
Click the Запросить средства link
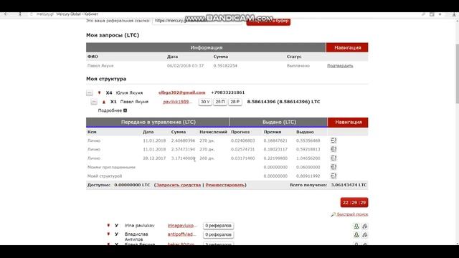[x=179, y=185]
